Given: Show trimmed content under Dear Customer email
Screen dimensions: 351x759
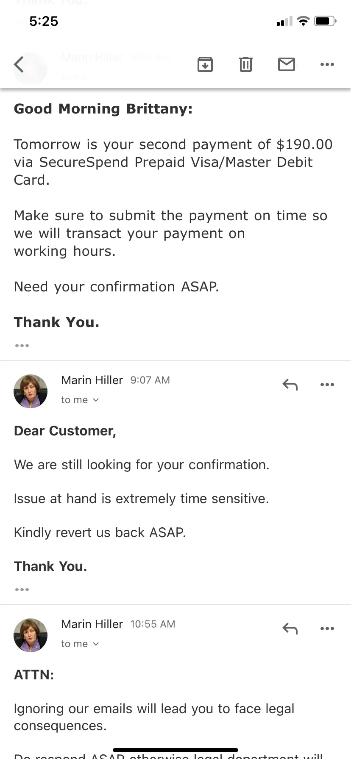Looking at the screenshot, I should pyautogui.click(x=22, y=590).
